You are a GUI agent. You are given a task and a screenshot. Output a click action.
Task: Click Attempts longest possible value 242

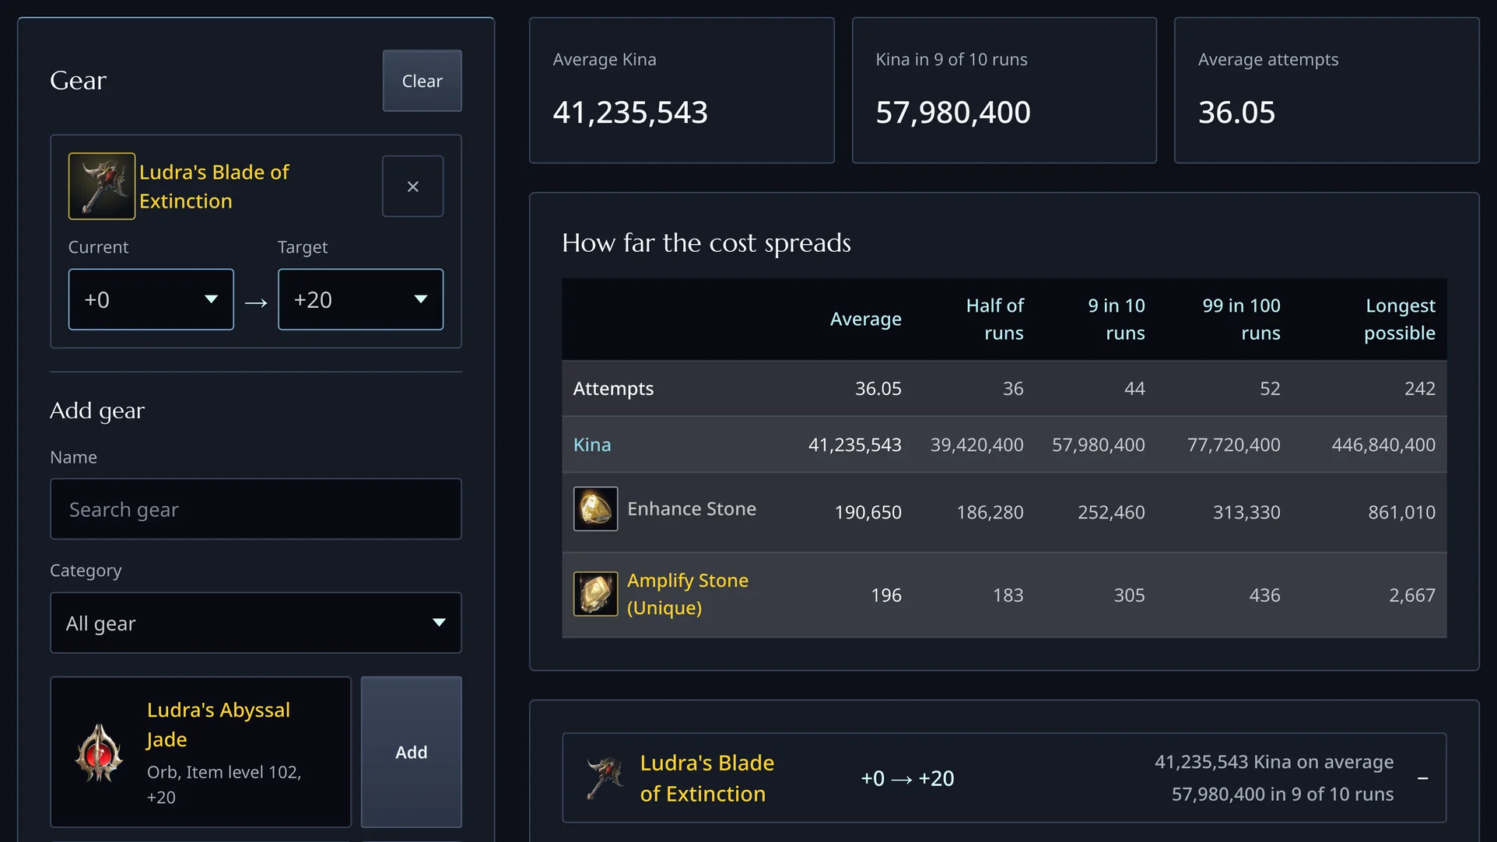click(1419, 389)
